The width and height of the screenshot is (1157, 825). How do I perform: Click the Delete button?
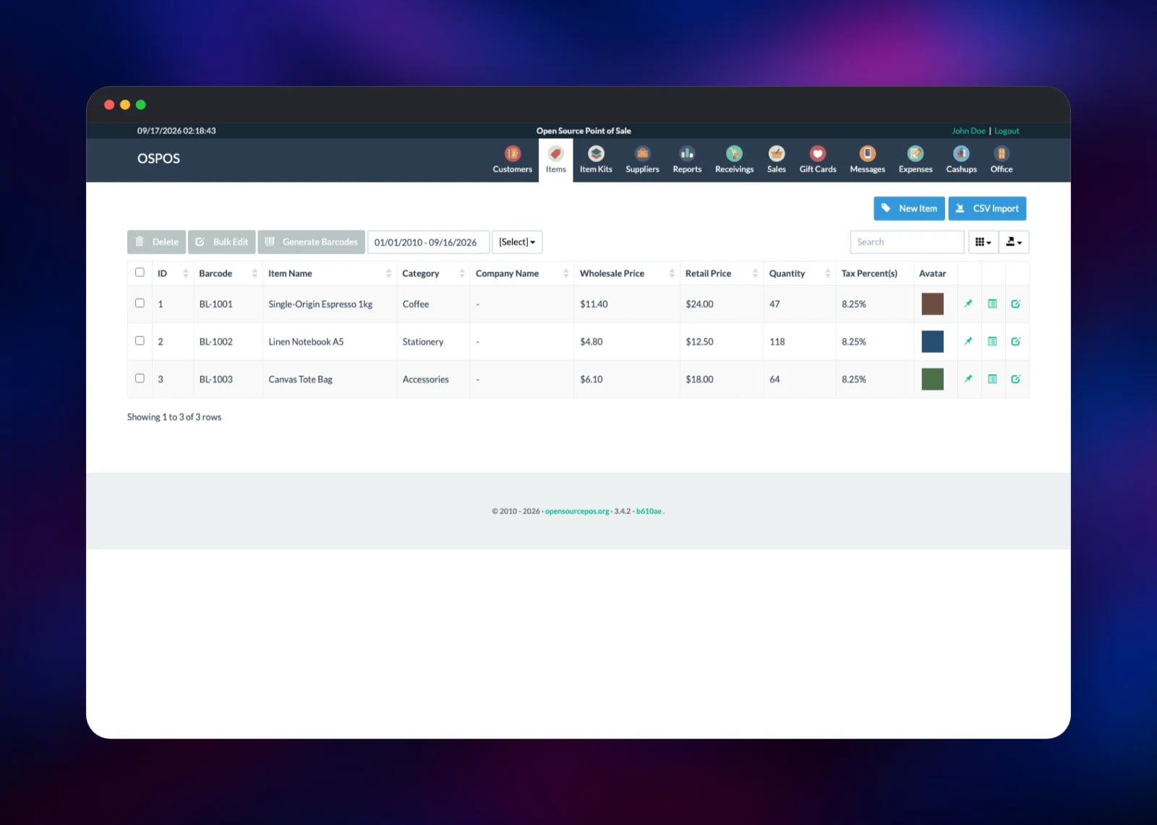[x=156, y=242]
